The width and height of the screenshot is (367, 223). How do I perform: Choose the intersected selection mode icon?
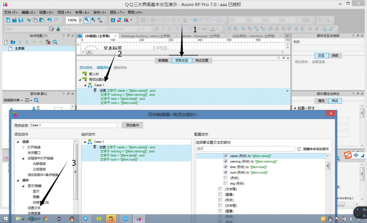tap(87, 20)
